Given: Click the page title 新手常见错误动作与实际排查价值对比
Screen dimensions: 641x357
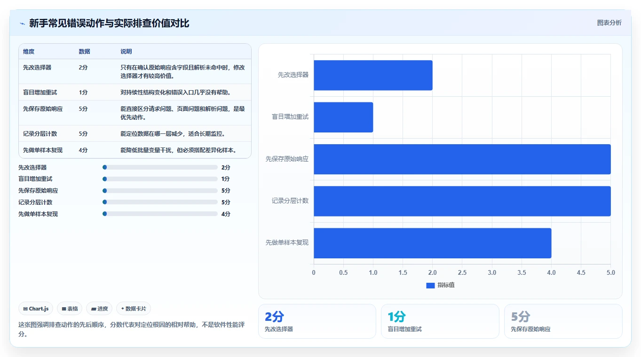Looking at the screenshot, I should pos(109,23).
